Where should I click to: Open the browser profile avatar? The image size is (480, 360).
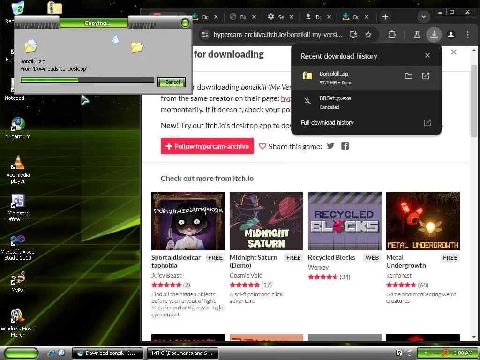pos(450,35)
